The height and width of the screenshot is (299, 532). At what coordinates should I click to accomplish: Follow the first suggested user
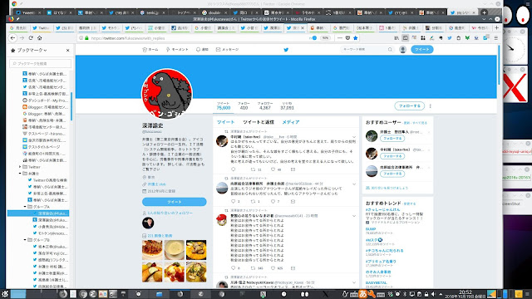[x=392, y=139]
